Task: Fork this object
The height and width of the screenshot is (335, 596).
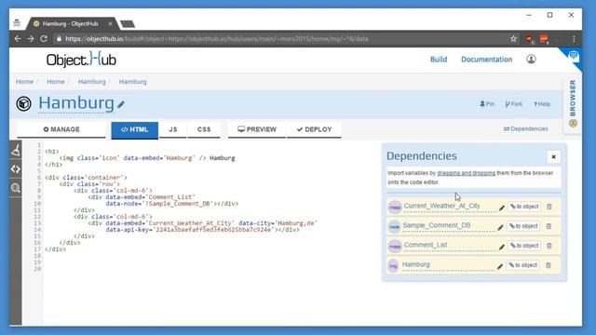Action: [x=514, y=104]
